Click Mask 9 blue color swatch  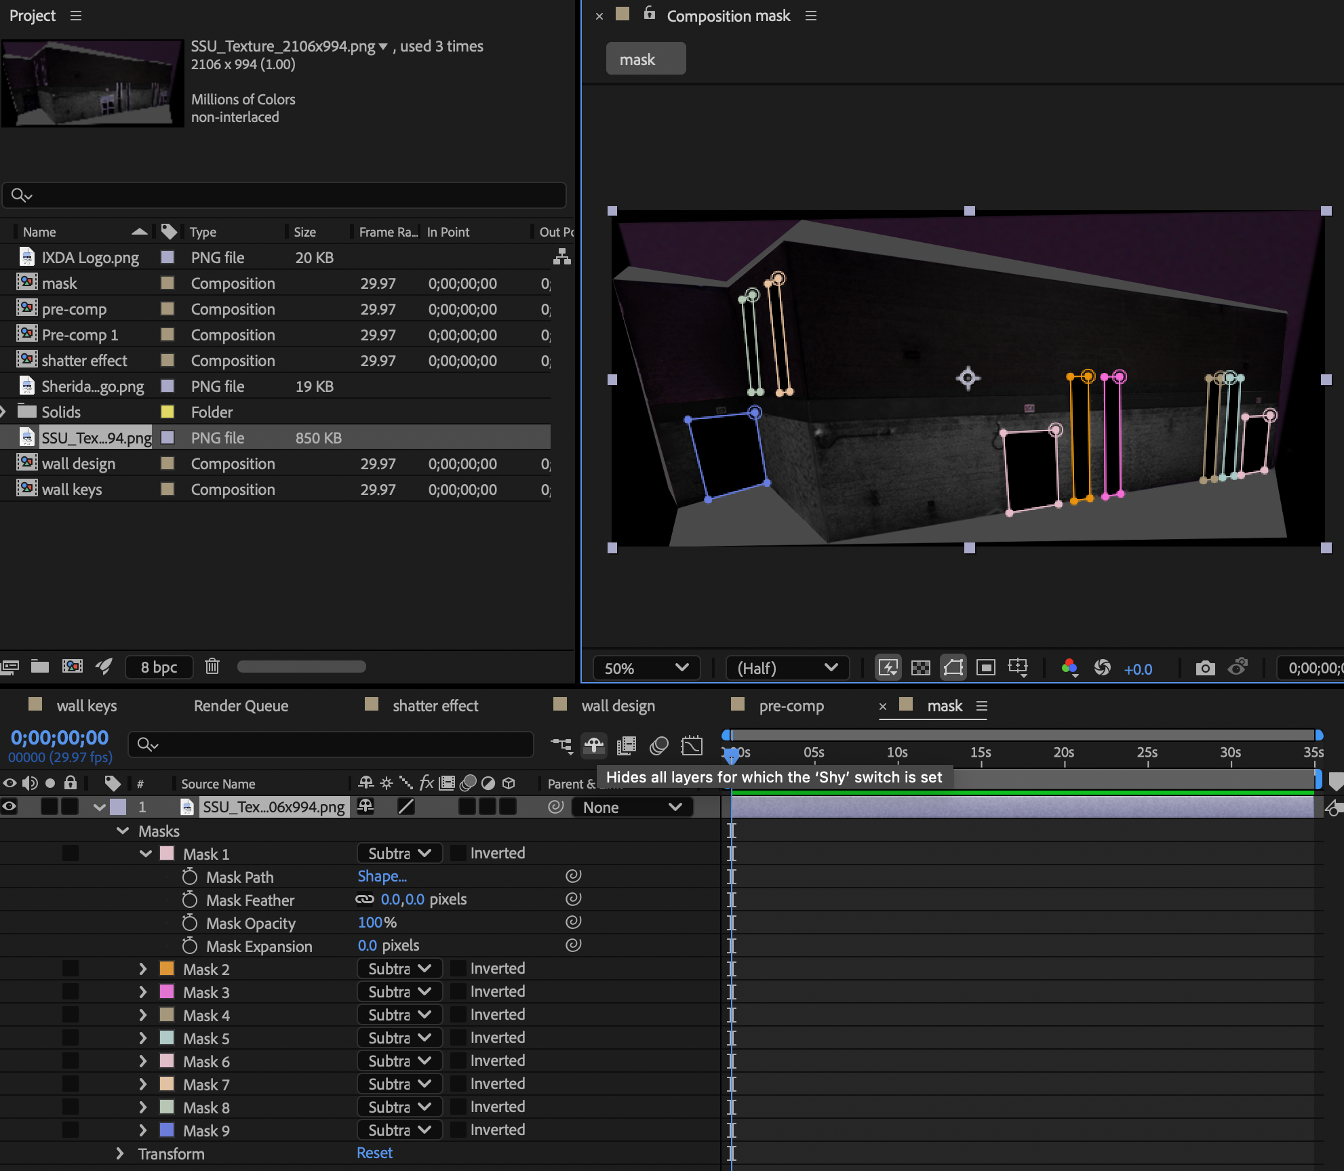(167, 1130)
